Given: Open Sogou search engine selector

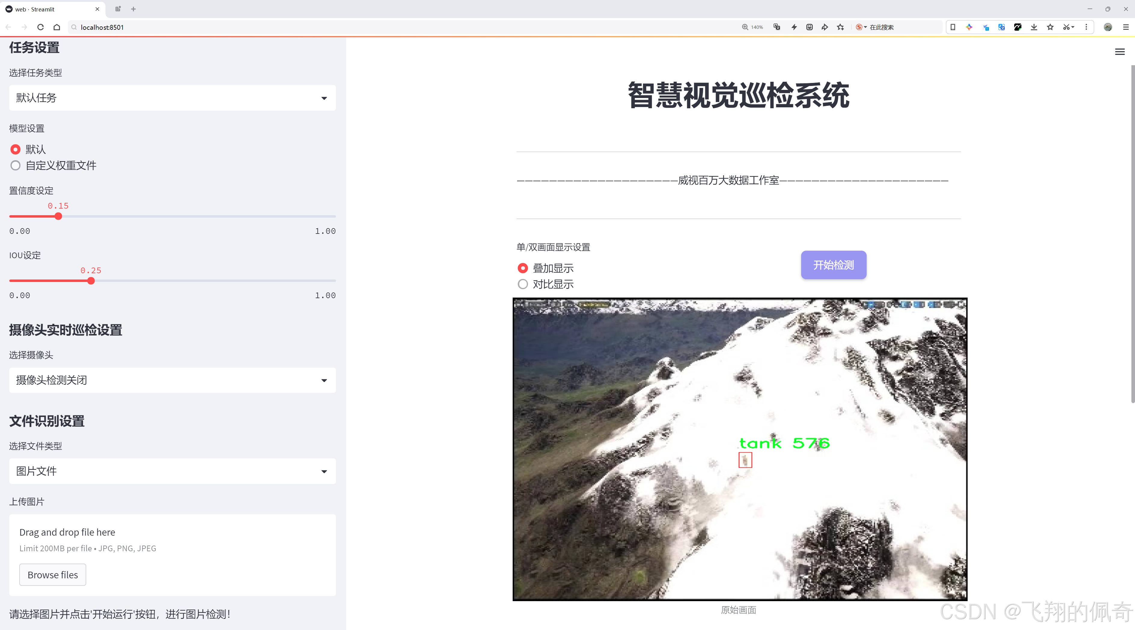Looking at the screenshot, I should click(x=861, y=27).
